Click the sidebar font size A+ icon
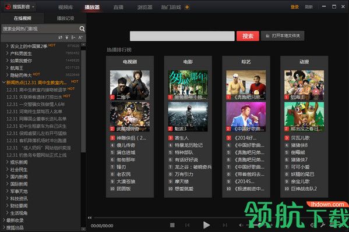 tap(80, 38)
